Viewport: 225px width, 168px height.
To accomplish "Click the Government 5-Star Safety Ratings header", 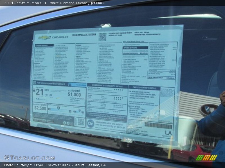I will 107,85.
